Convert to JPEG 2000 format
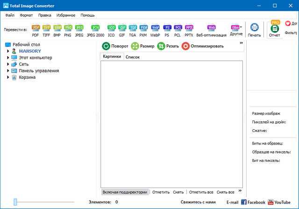Viewport: 299px width, 209px height. [x=95, y=30]
